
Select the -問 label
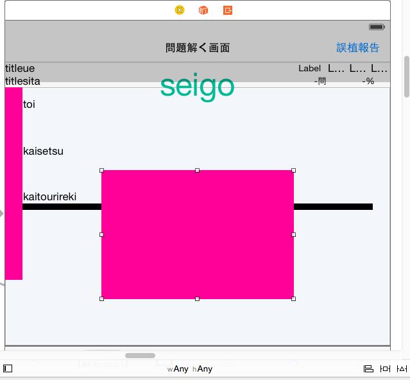pyautogui.click(x=320, y=82)
